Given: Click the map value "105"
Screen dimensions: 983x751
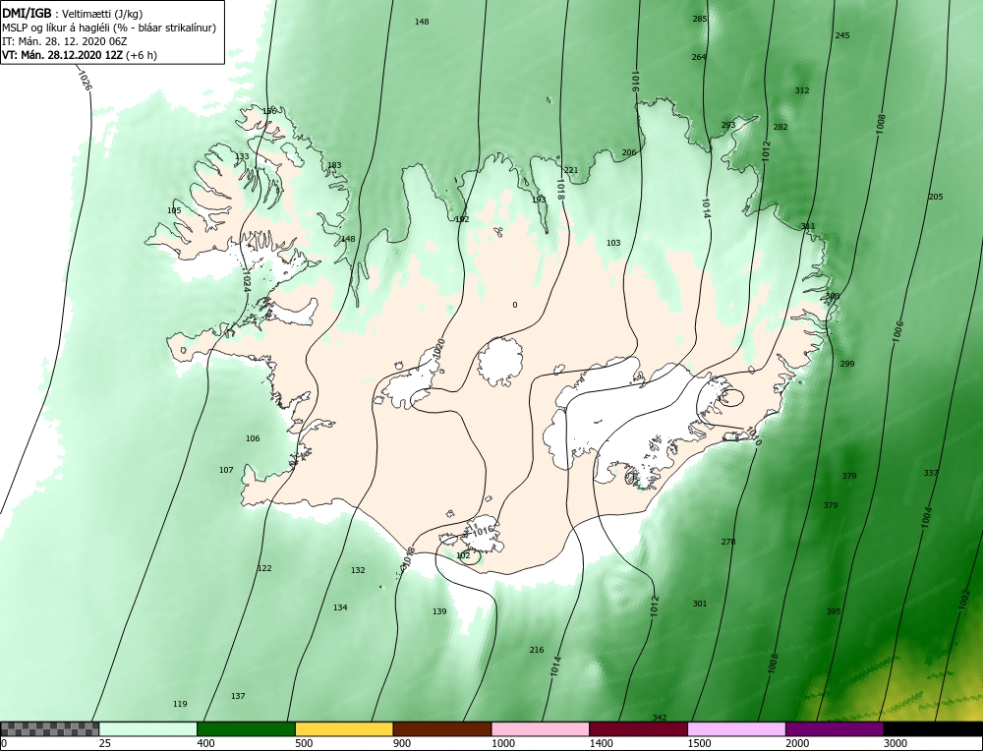Looking at the screenshot, I should coord(174,210).
